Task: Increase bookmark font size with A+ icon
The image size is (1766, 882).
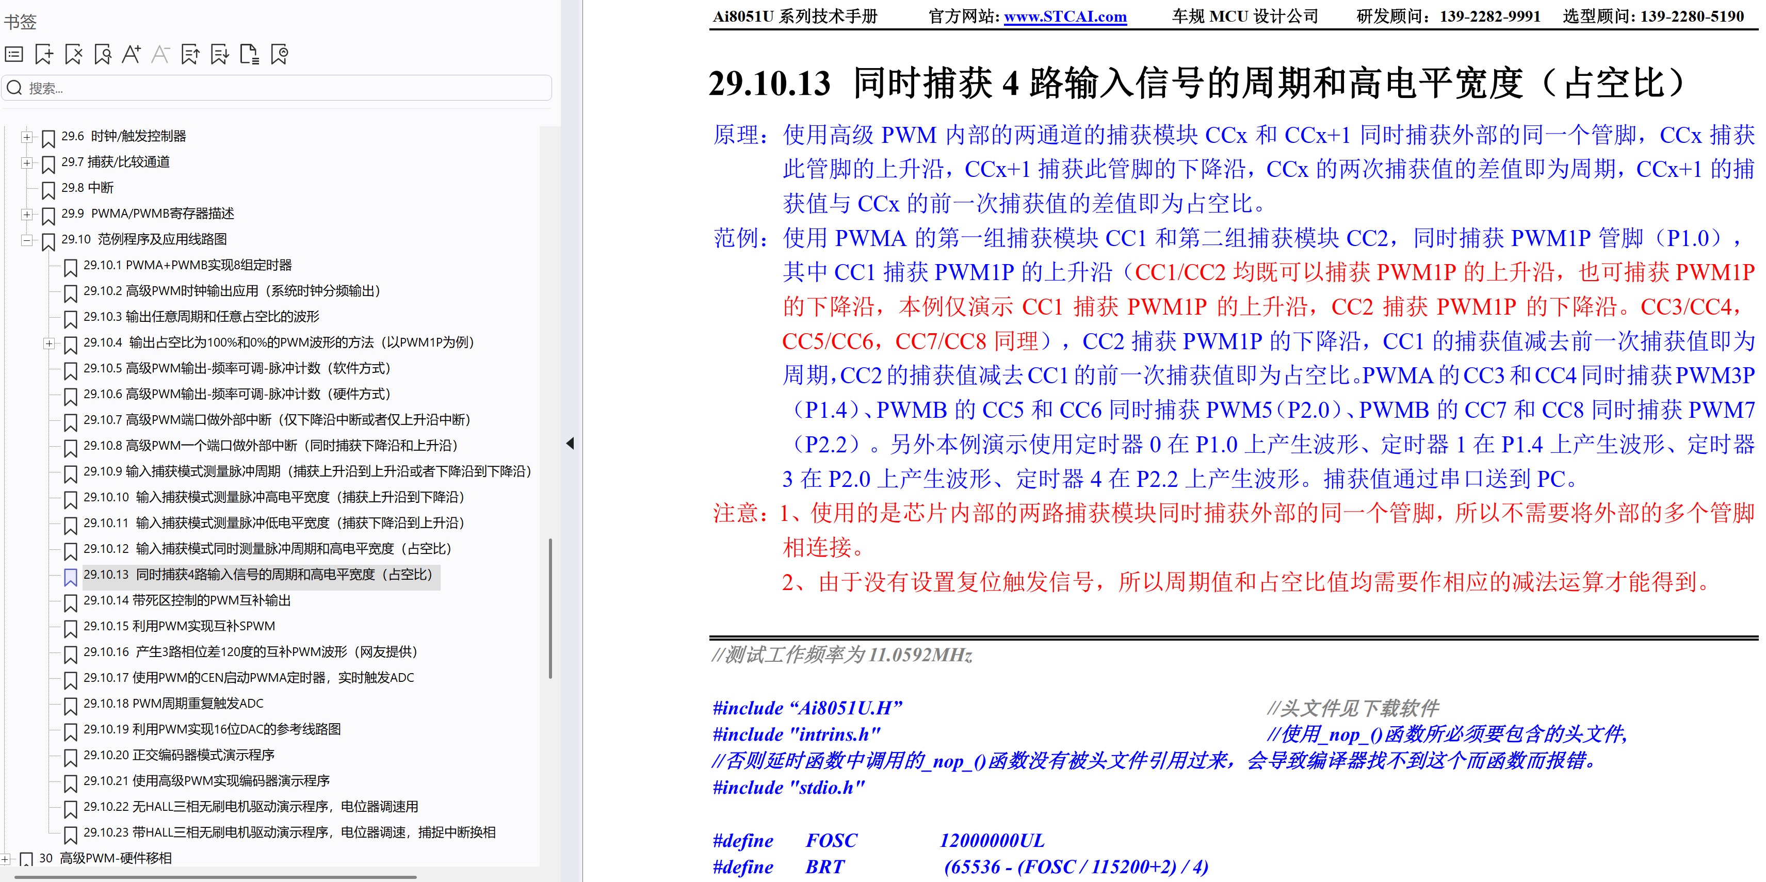Action: [132, 54]
